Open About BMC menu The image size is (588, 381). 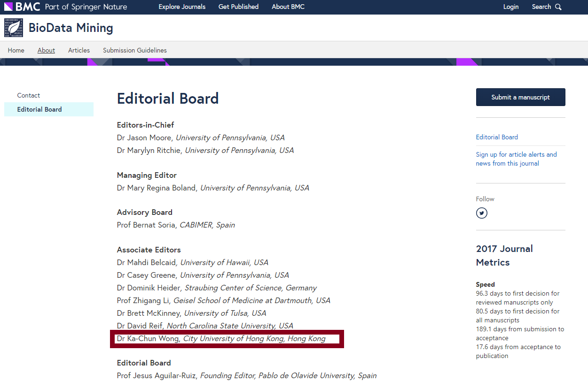pyautogui.click(x=288, y=7)
